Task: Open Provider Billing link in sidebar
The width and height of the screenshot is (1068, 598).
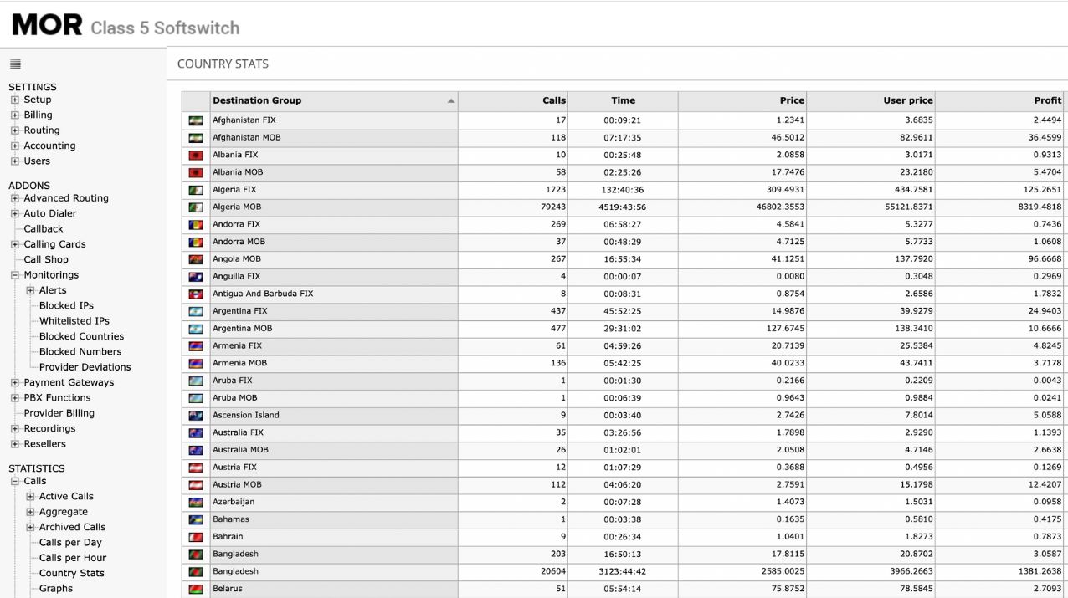Action: click(x=59, y=413)
